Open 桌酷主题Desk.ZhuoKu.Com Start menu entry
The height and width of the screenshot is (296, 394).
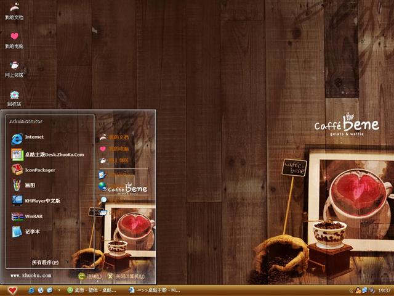(48, 155)
